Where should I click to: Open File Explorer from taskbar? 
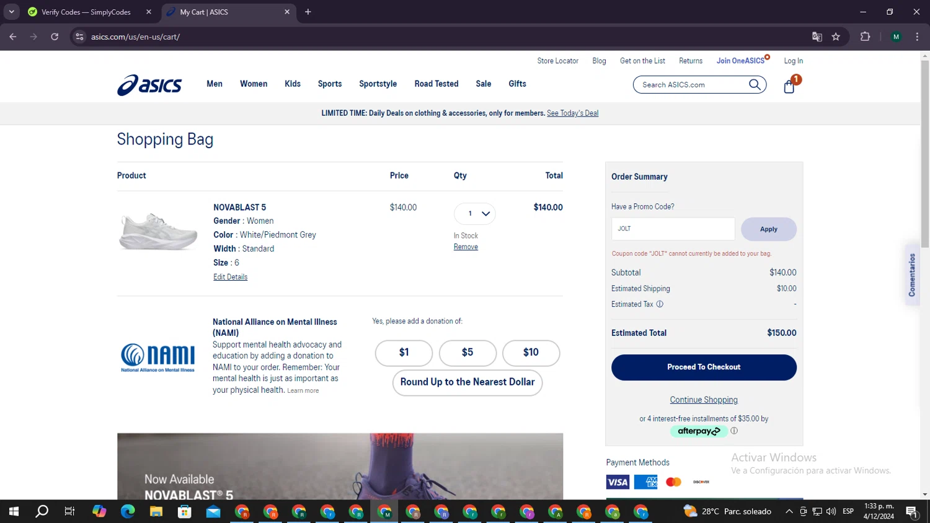pyautogui.click(x=156, y=511)
